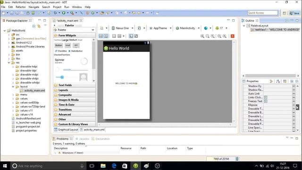Click the CheckBox widget in the palette
The height and width of the screenshot is (170, 302).
pos(61,51)
